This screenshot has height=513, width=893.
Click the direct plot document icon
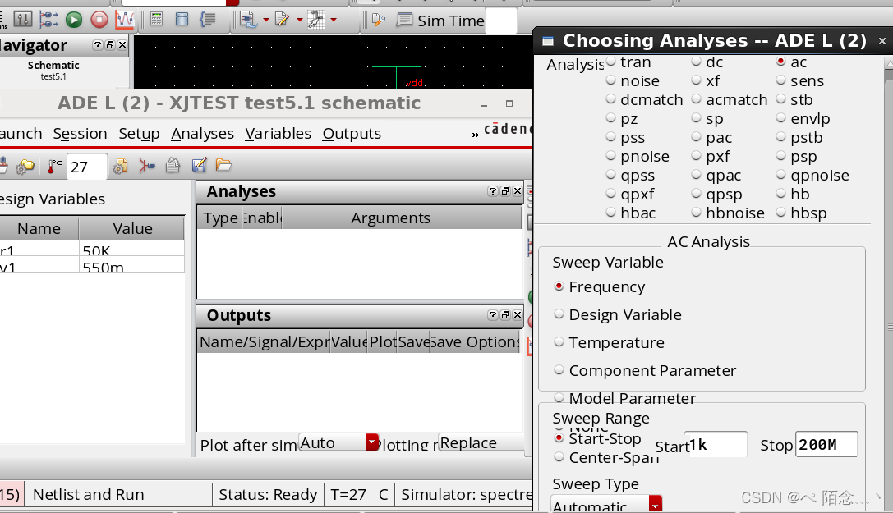248,20
